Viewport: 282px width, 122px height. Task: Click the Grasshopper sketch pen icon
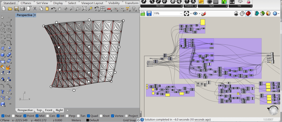pyautogui.click(x=204, y=13)
